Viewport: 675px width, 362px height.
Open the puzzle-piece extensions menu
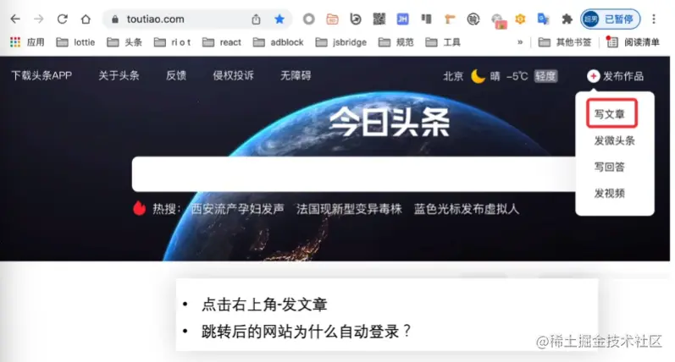pyautogui.click(x=567, y=19)
